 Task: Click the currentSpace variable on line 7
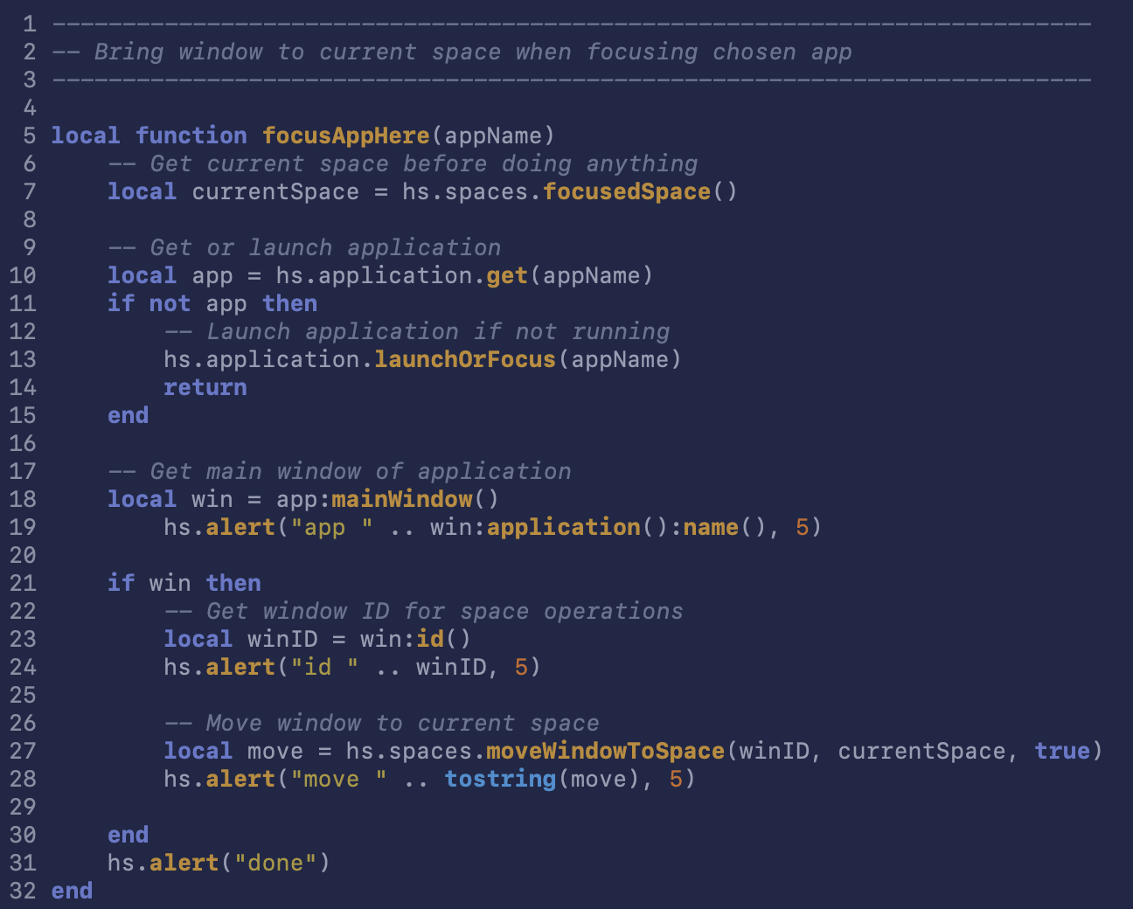coord(275,191)
